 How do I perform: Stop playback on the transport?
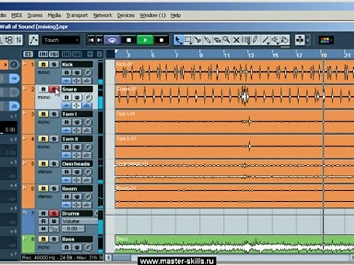pyautogui.click(x=129, y=40)
